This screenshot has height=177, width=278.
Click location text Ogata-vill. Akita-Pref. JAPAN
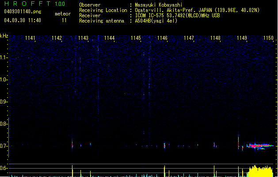coord(173,10)
